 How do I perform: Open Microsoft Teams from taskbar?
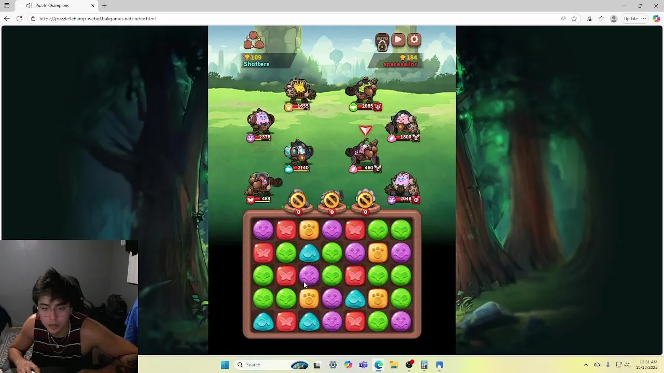(x=363, y=365)
